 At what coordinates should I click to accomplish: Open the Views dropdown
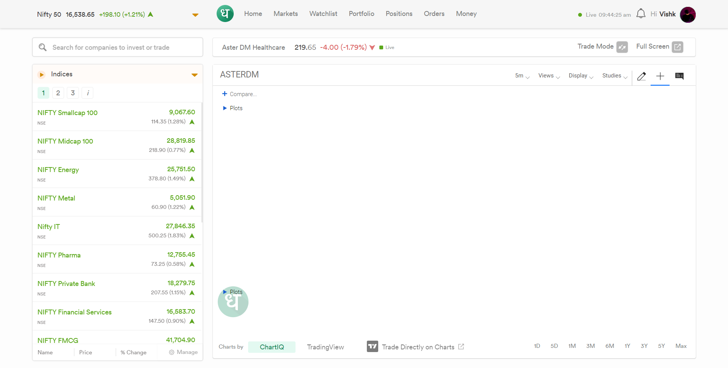(549, 76)
